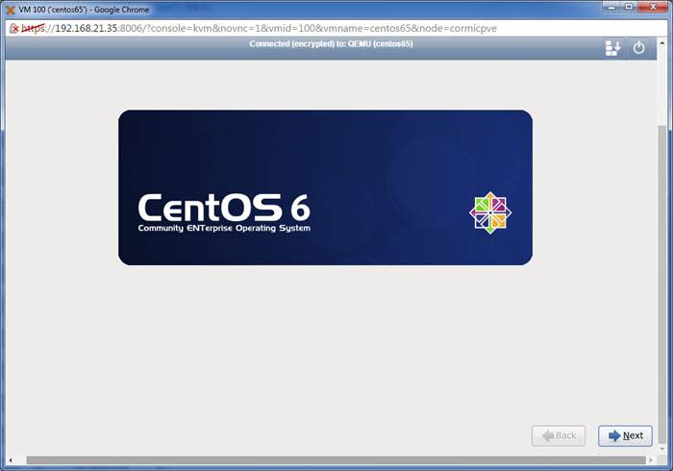Click the Next button in the installer
This screenshot has height=471, width=673.
click(x=625, y=435)
